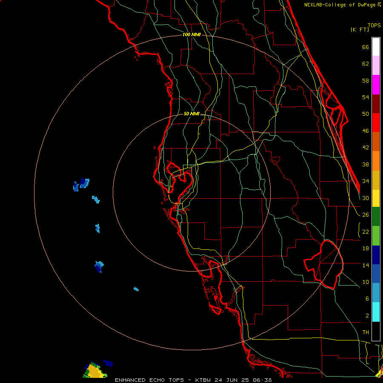383x383 pixels.
Task: Click the yellow-gold echo cell at the map bottom
Action: (94, 371)
